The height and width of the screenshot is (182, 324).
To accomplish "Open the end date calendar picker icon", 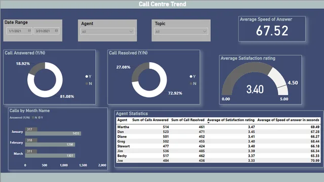I will coord(56,31).
